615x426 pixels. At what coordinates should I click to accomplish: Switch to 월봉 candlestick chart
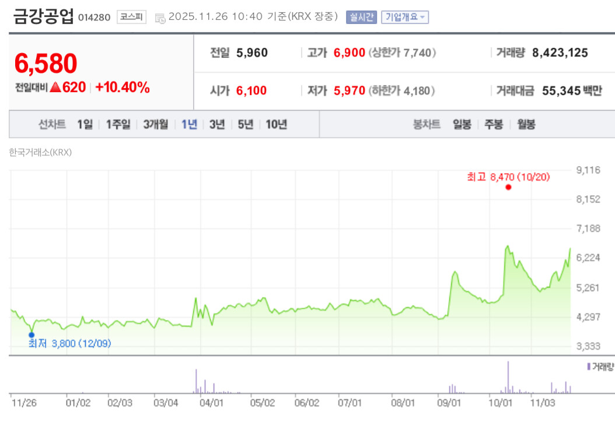[x=526, y=125]
